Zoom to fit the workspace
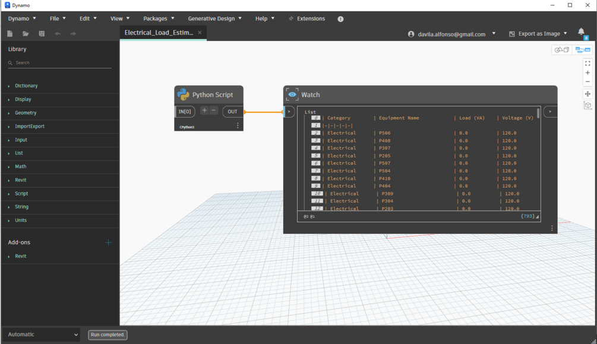 [587, 63]
